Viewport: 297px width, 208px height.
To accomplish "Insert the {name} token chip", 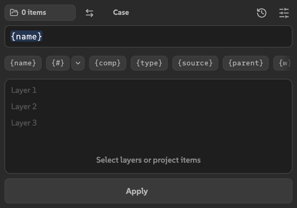I will (23, 63).
